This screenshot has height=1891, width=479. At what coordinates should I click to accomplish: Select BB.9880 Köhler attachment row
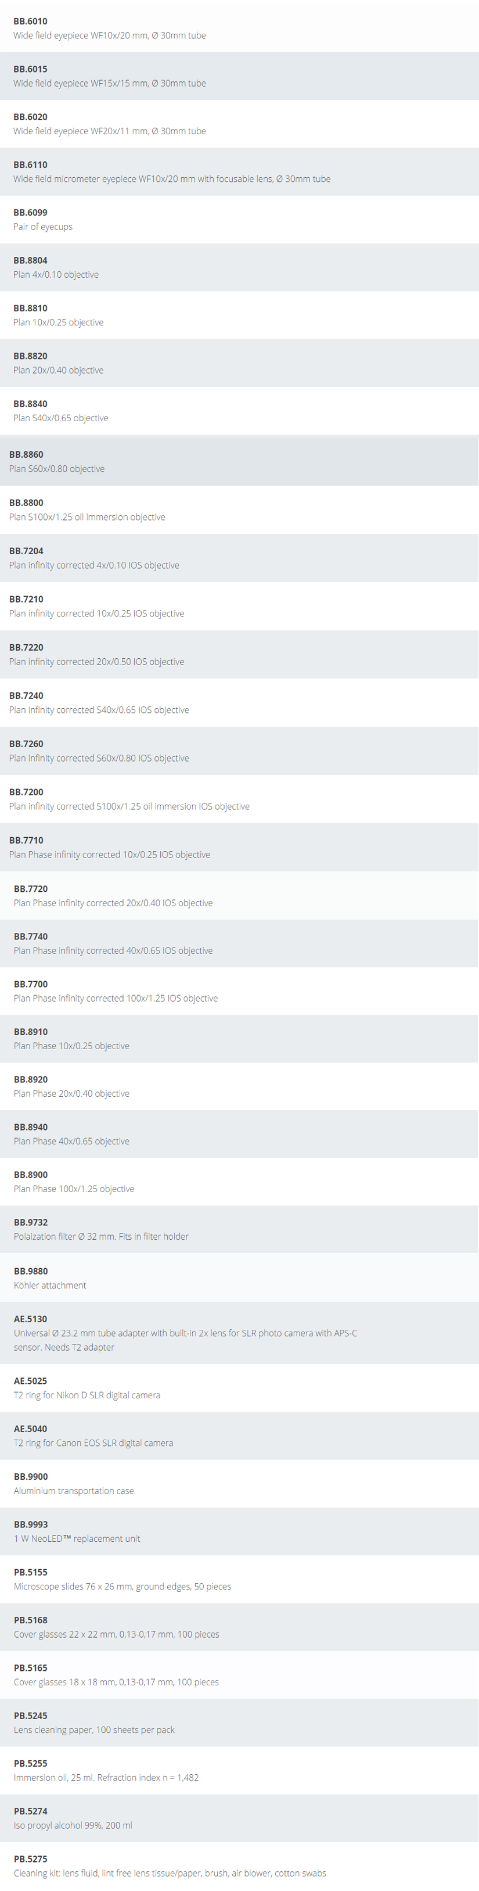coord(239,1278)
